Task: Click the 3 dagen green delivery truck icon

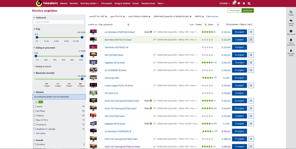Action: [x=47, y=83]
